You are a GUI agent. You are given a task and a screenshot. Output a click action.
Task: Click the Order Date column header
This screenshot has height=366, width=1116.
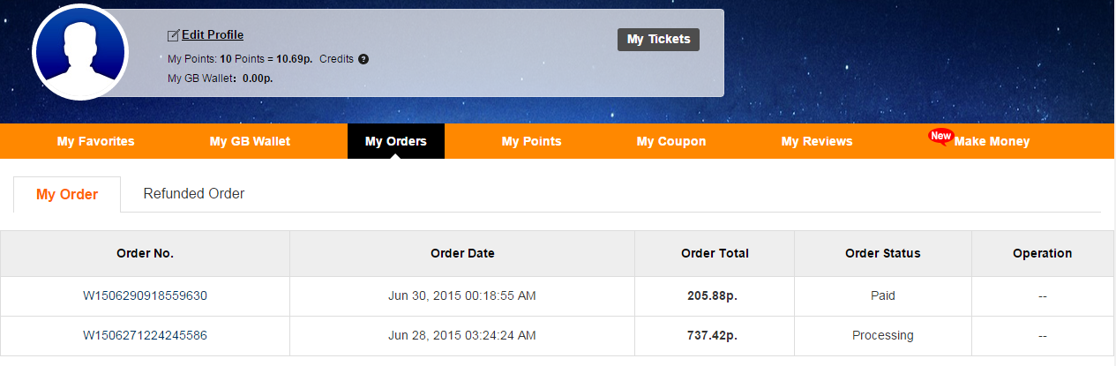click(x=462, y=254)
